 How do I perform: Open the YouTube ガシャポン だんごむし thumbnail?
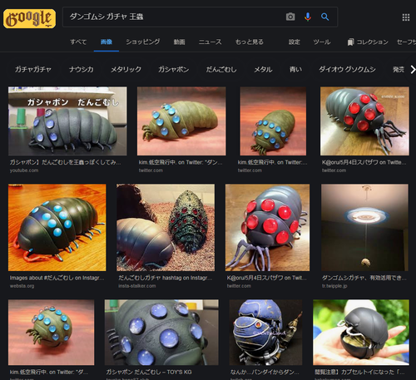click(x=67, y=121)
